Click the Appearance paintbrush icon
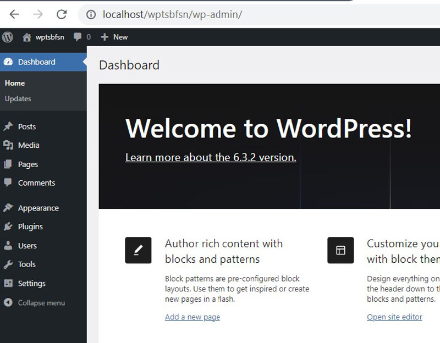This screenshot has width=440, height=343. pyautogui.click(x=8, y=208)
